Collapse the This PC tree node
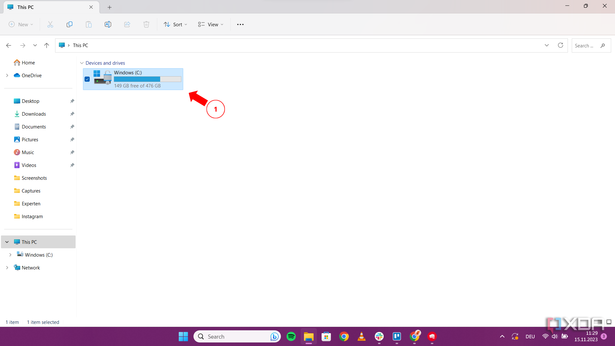 point(7,242)
